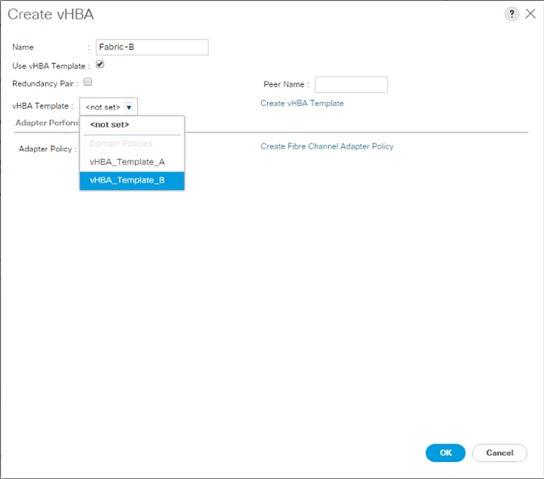Confirm with the OK button

(x=445, y=453)
